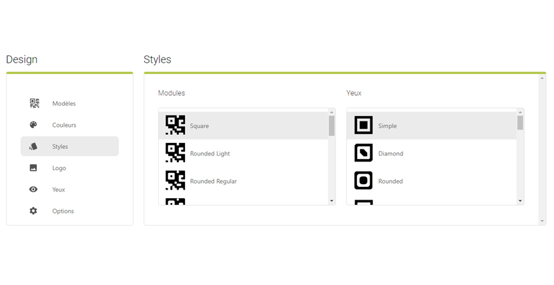Open the Couleurs menu item
Viewport: 554px width, 285px height.
pyautogui.click(x=64, y=125)
